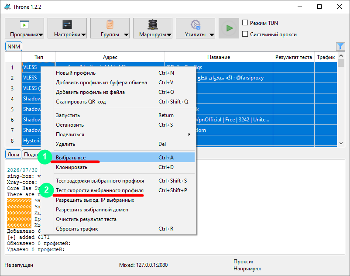Click the Удалено 0 профилей log line
350x276 pixels.
(x=36, y=249)
